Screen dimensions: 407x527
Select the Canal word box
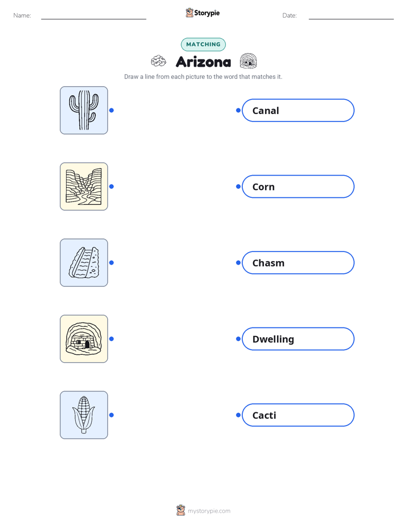(x=298, y=110)
